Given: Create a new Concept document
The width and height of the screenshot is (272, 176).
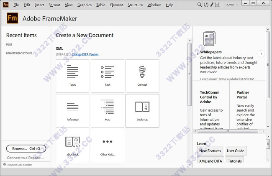Looking at the screenshot, I should 142,76.
